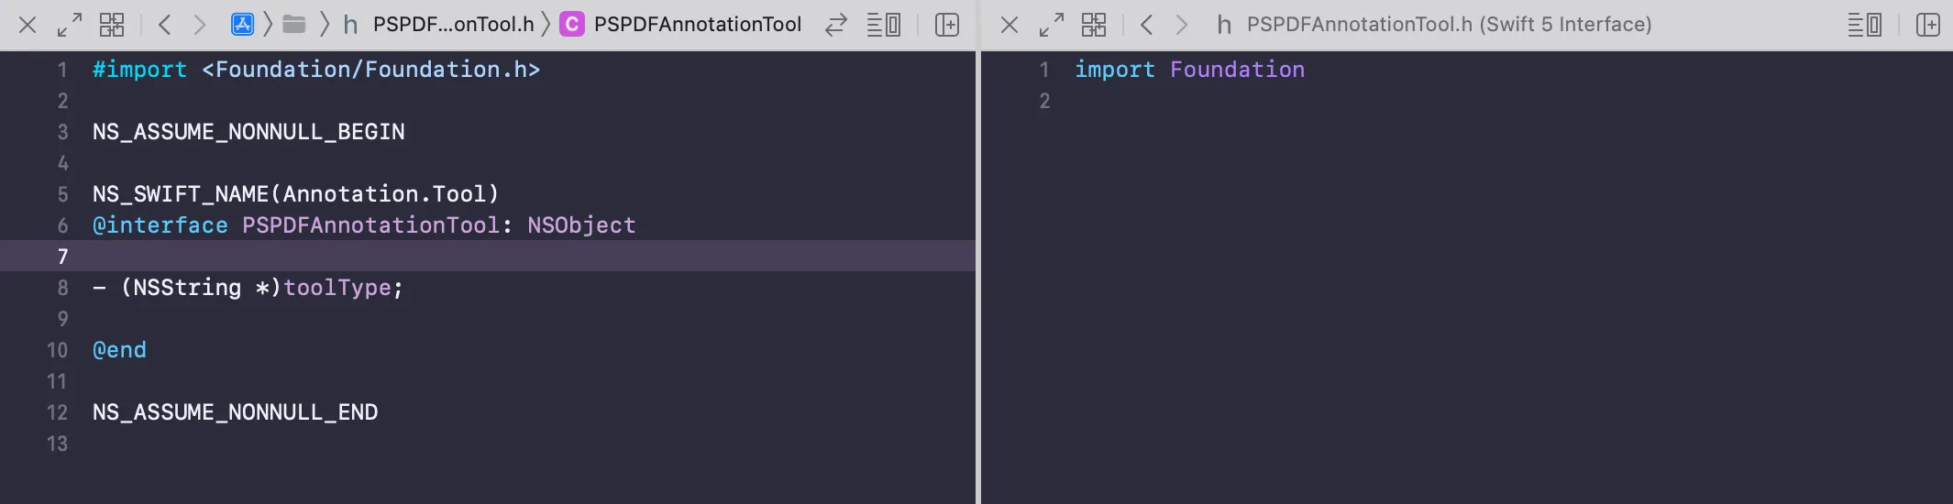The height and width of the screenshot is (504, 1953).
Task: Open PSPDFAnnotationTool class symbol breadcrumb
Action: [x=681, y=25]
